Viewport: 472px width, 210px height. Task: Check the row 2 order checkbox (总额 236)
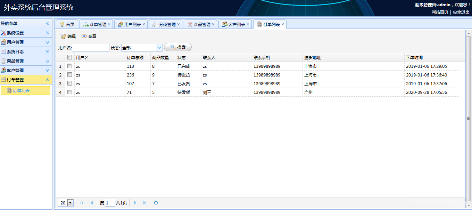click(69, 75)
